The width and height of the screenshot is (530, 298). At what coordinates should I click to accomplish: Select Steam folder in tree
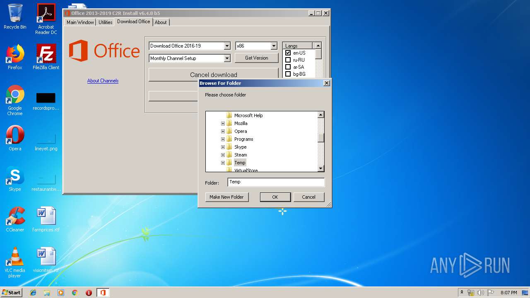pos(241,155)
